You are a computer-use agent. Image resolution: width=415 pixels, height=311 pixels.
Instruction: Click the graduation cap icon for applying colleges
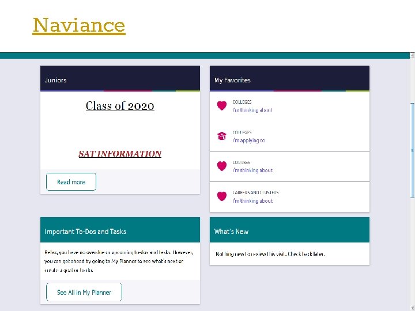pos(221,136)
